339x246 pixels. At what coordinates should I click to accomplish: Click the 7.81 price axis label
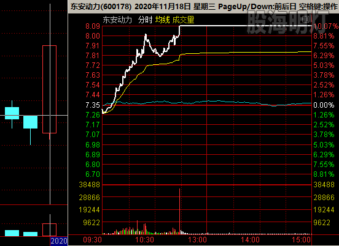pos(93,56)
